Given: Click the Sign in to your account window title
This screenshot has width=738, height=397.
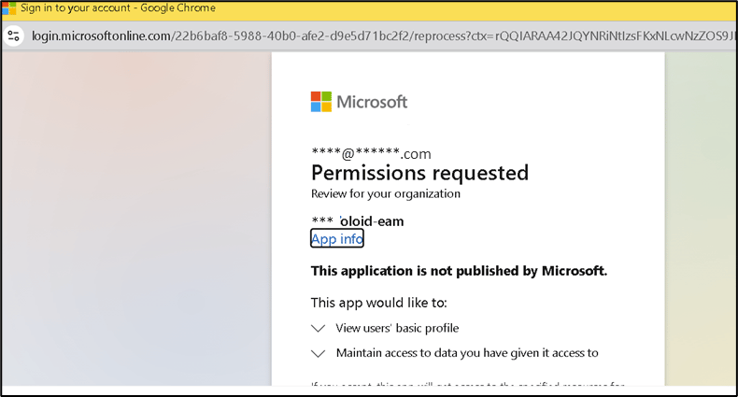Looking at the screenshot, I should [x=76, y=8].
